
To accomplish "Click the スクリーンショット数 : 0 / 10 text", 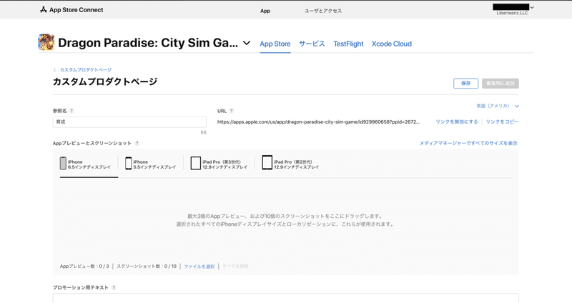I will click(x=147, y=267).
